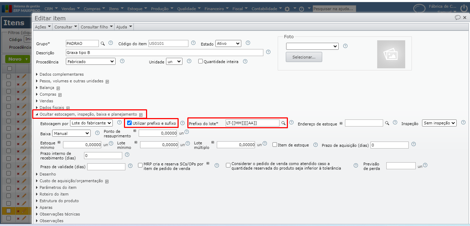The height and width of the screenshot is (226, 470).
Task: Open the Inspeção dropdown showing Sem inspeção
Action: 439,123
